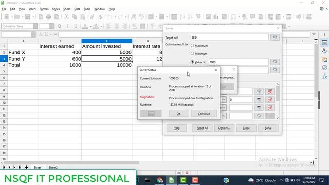Open the Save dropdown arrow
The height and width of the screenshot is (185, 329).
point(33,17)
